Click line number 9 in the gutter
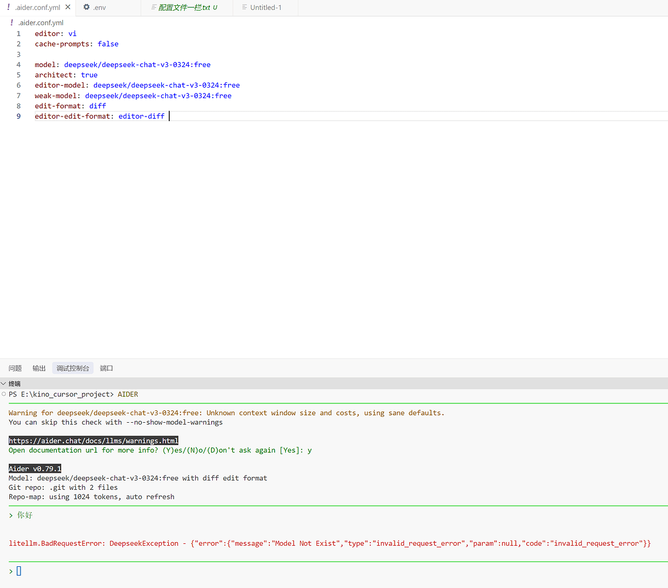This screenshot has height=588, width=668. 18,116
